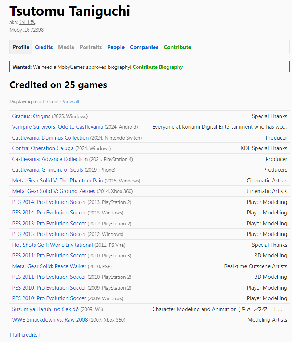This screenshot has width=292, height=342.
Task: Open Contra: Operation Galuga link
Action: [43, 148]
